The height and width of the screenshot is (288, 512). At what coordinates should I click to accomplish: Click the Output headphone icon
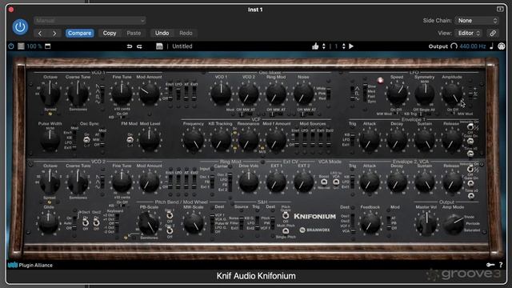point(454,46)
